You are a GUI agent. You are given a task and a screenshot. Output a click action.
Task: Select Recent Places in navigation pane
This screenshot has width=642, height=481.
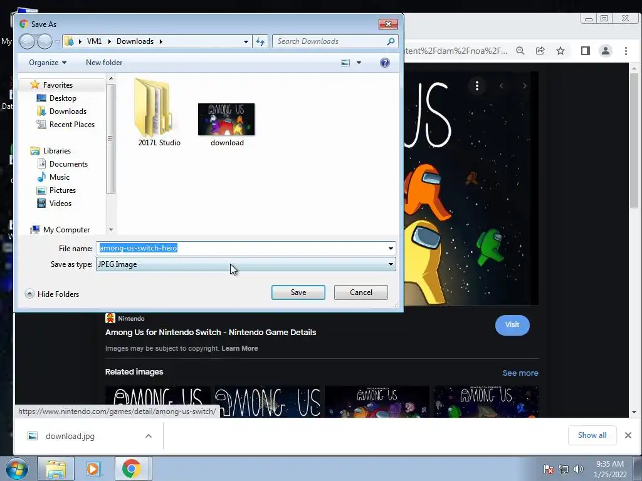[x=71, y=125]
